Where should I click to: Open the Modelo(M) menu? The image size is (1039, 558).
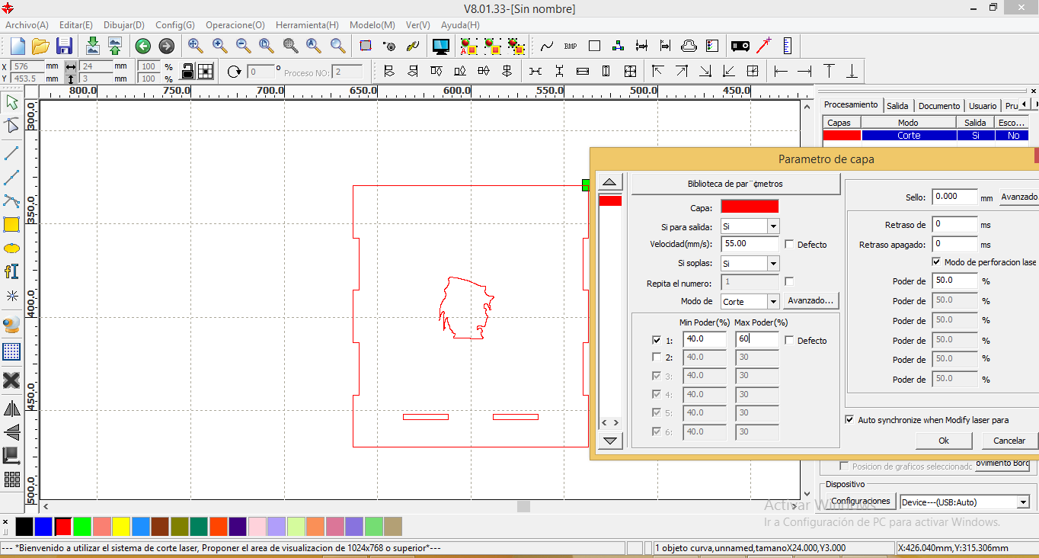(x=372, y=25)
